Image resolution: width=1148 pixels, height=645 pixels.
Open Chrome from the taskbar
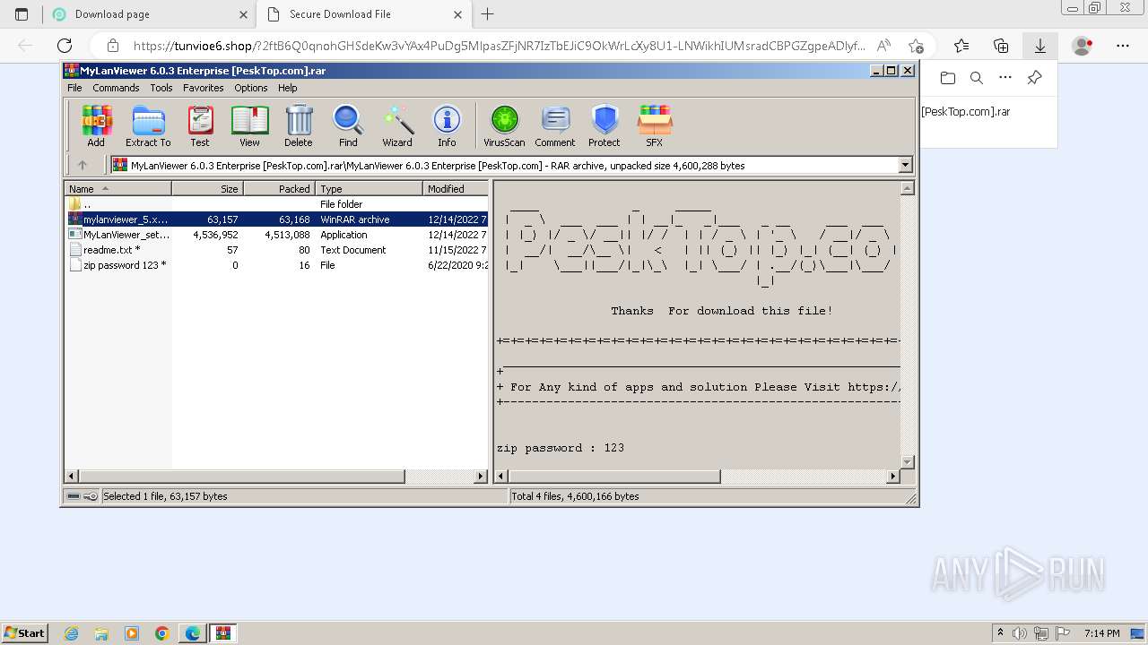[162, 632]
